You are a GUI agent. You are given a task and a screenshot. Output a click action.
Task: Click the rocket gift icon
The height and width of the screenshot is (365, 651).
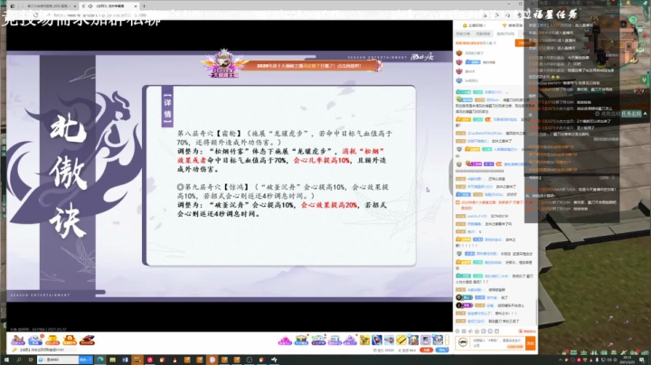tap(376, 341)
